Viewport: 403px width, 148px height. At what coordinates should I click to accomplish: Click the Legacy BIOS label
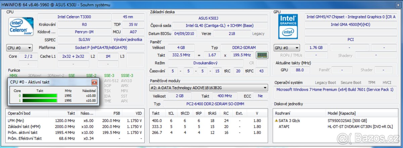(259, 33)
